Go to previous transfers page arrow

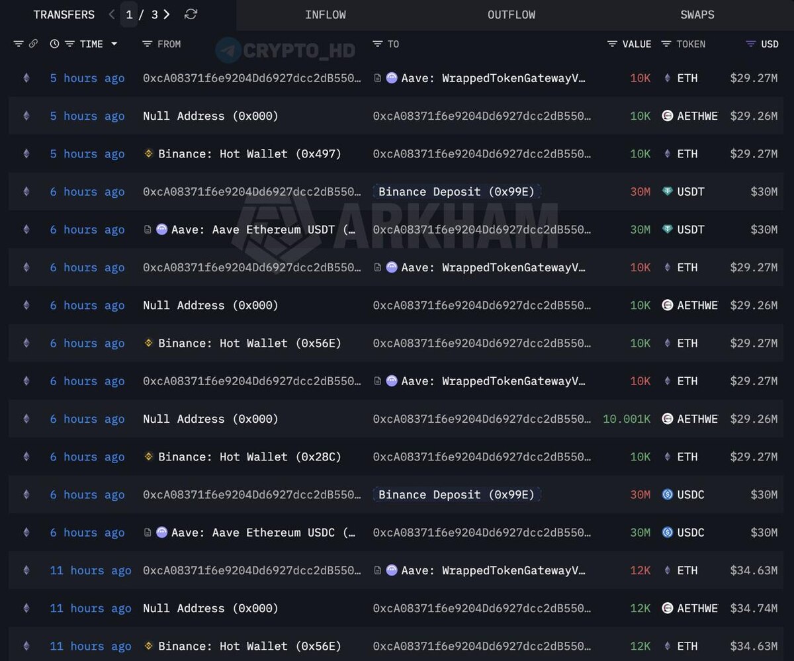112,15
